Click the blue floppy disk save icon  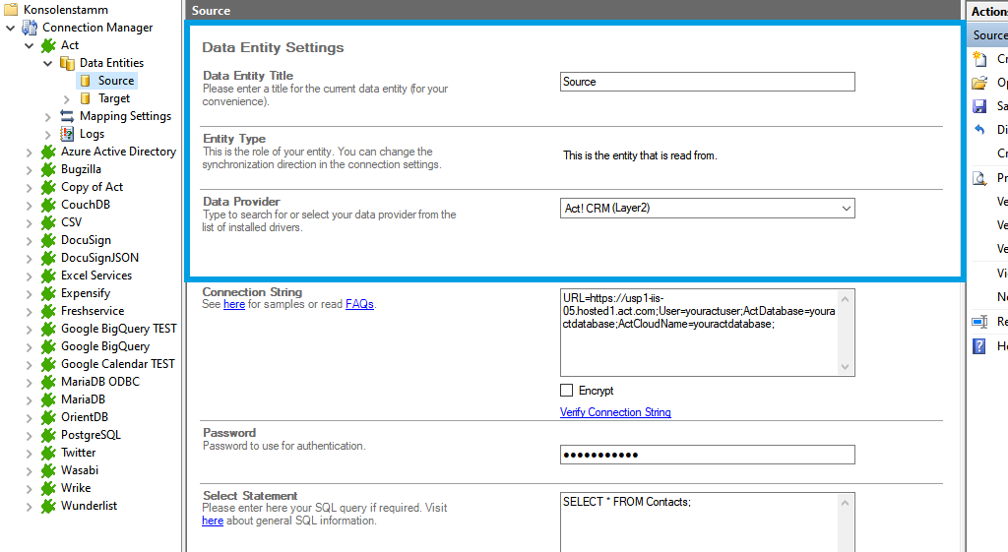pos(979,106)
